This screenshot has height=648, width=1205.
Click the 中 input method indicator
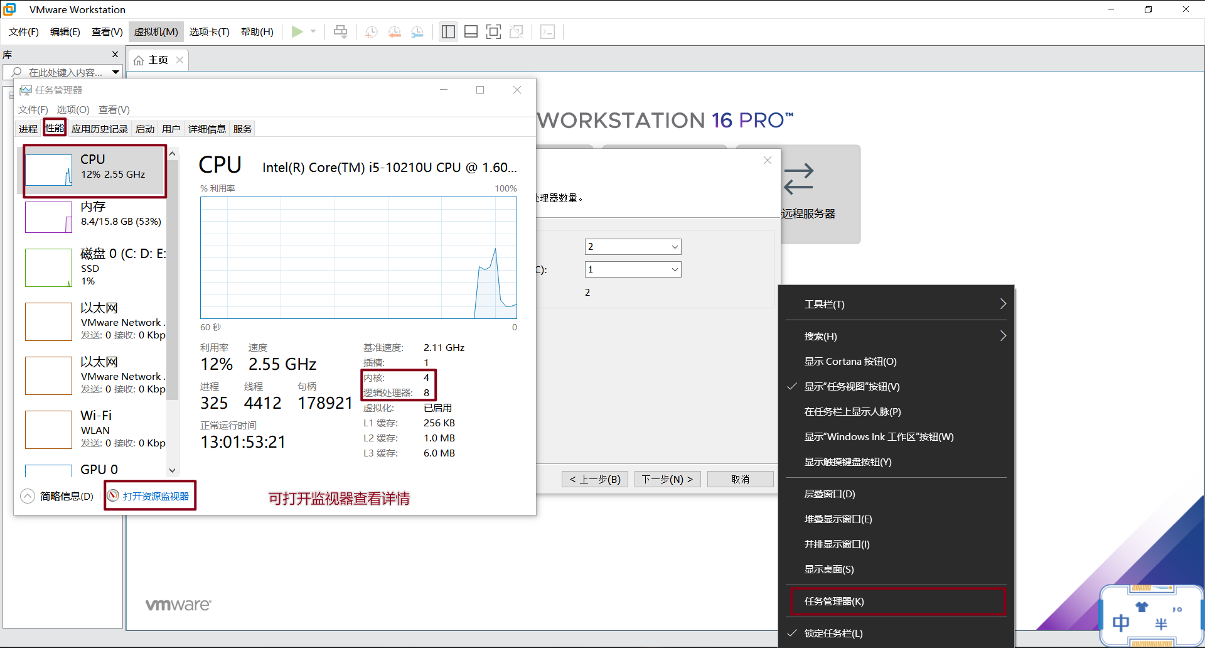click(1121, 623)
